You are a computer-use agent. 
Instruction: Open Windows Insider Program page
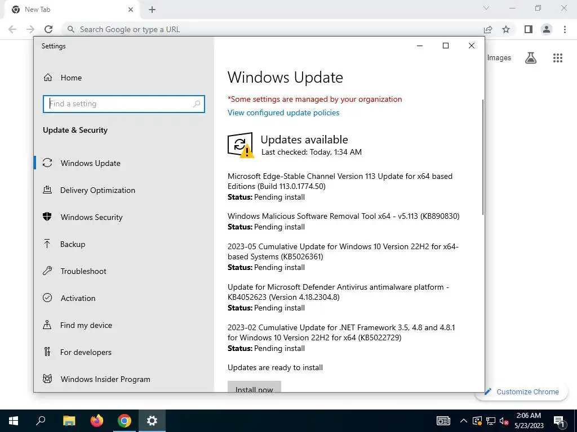point(105,379)
